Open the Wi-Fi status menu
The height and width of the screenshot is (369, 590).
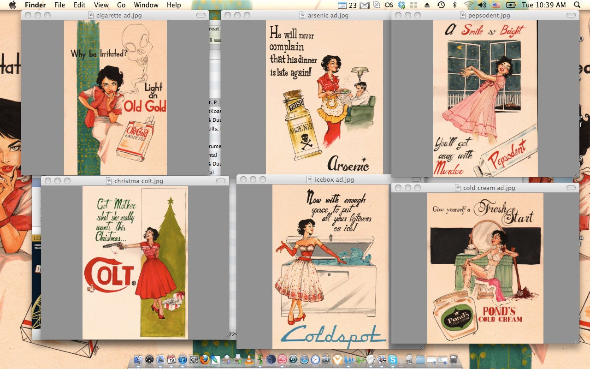pos(468,5)
